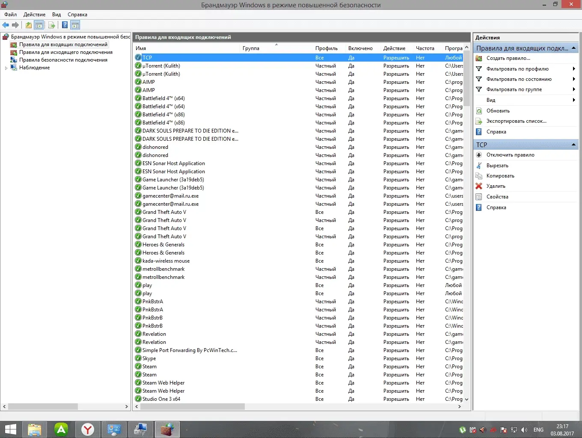Open File Explorer from the taskbar
Screen dimensions: 582x438
34,429
